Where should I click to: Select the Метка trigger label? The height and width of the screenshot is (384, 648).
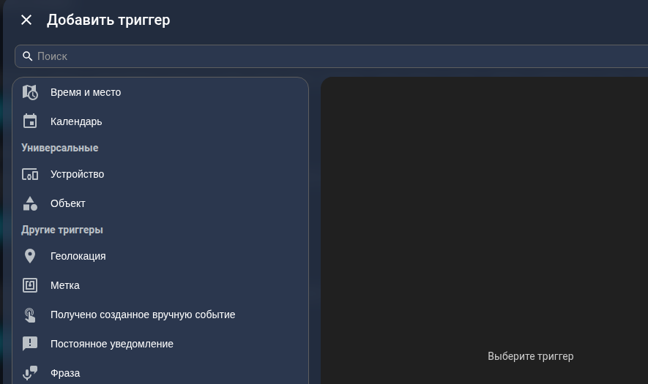[x=65, y=285]
